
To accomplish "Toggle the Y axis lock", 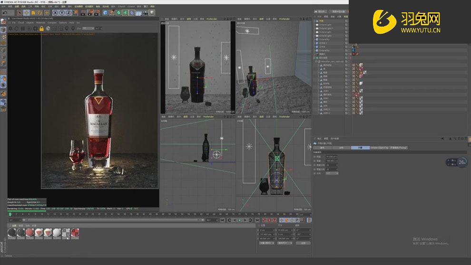I will pyautogui.click(x=62, y=13).
